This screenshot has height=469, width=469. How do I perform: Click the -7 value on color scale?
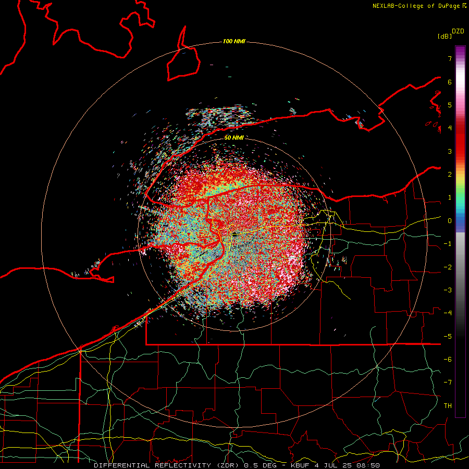[448, 382]
